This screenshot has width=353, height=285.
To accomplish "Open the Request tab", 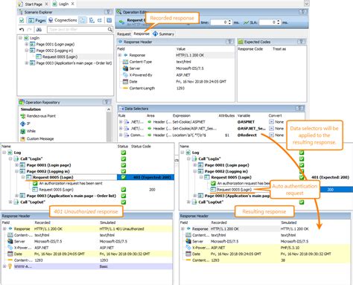I will (x=124, y=34).
